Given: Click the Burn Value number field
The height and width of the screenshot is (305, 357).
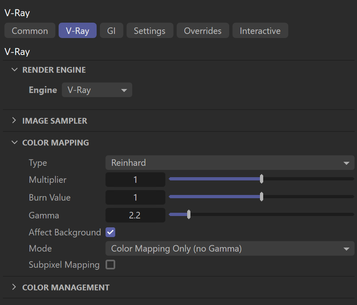Looking at the screenshot, I should (135, 197).
